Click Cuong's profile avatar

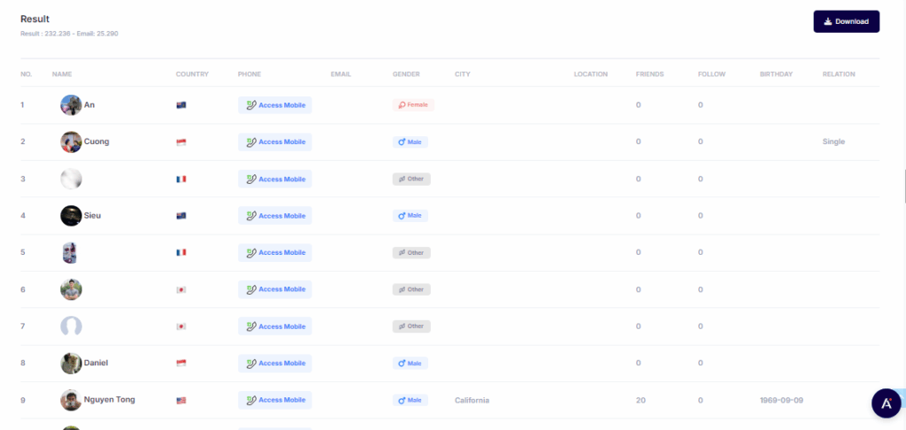click(71, 142)
